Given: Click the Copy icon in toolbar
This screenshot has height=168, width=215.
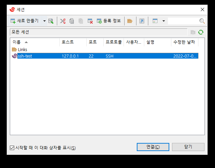Looking at the screenshot, I should [x=71, y=21].
